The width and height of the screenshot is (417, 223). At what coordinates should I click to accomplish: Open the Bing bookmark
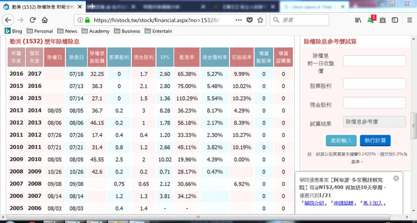coord(14,31)
